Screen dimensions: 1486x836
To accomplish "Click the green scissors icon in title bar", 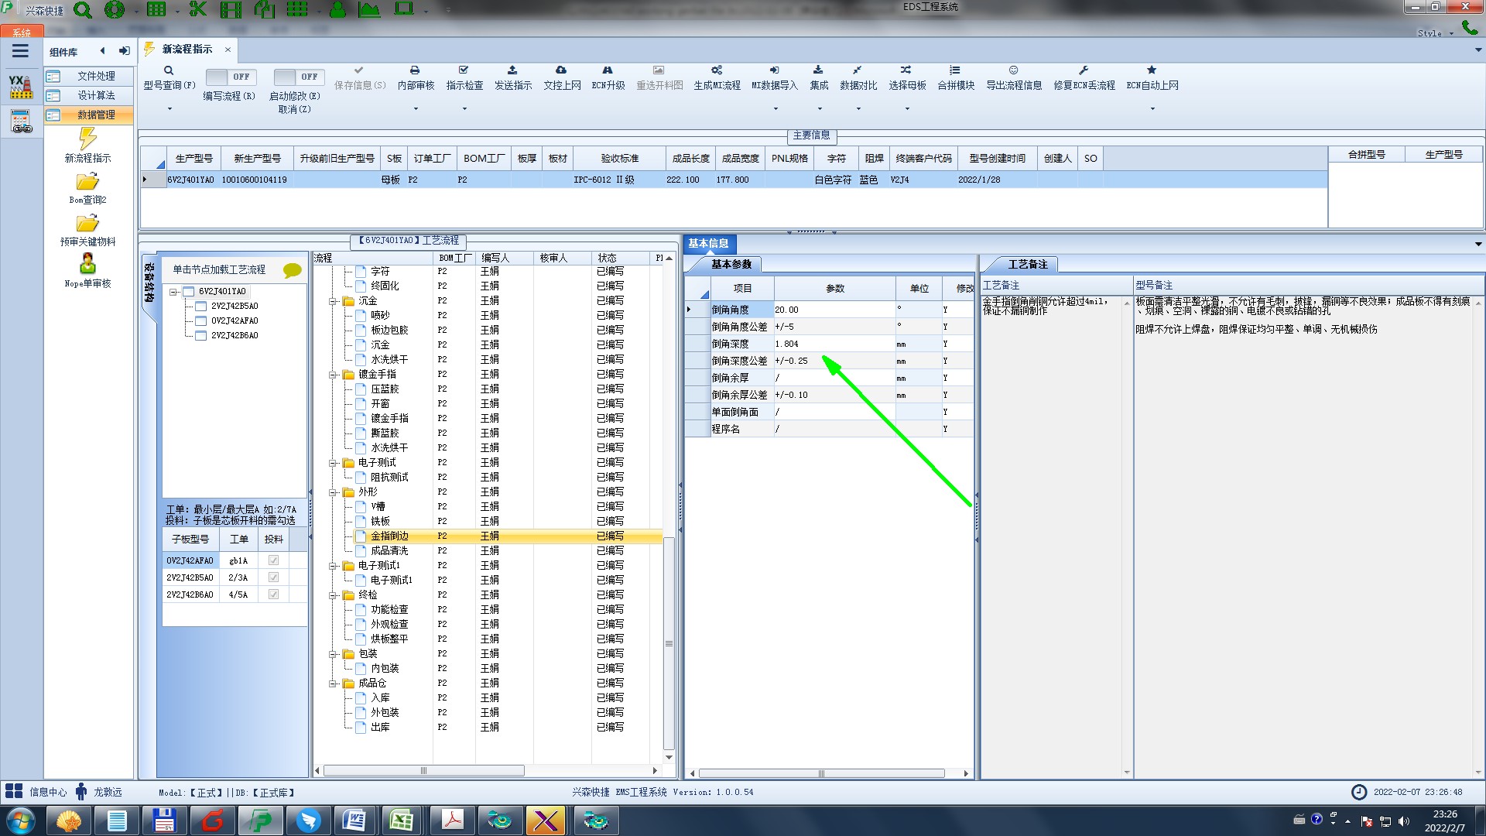I will tap(198, 9).
